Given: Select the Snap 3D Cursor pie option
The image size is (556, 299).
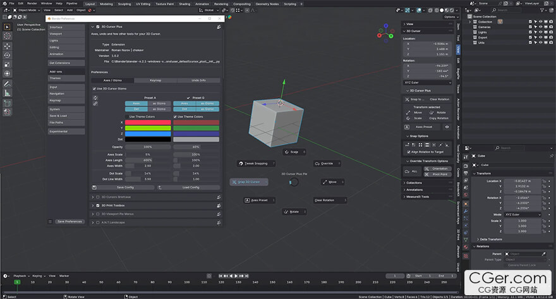Looking at the screenshot, I should [249, 182].
